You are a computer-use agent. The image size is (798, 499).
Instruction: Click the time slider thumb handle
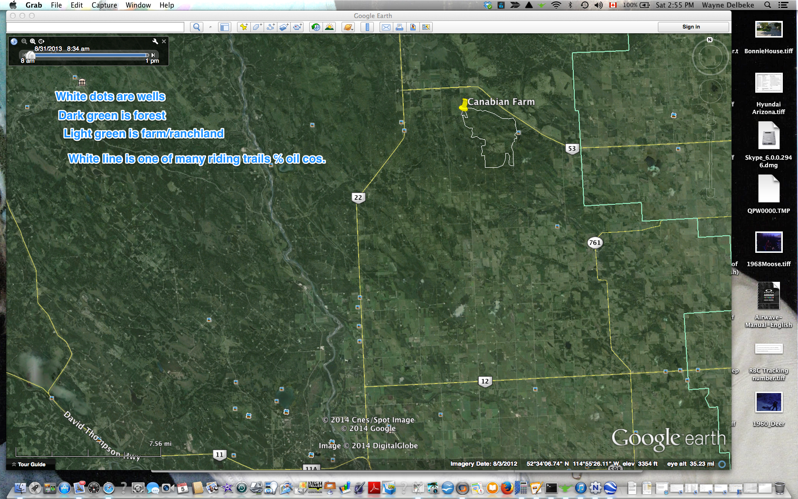[30, 55]
